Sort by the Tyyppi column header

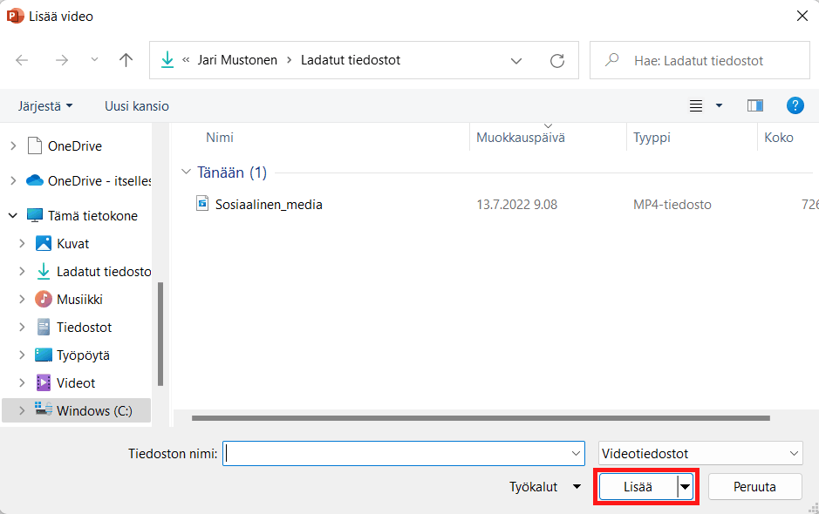652,138
